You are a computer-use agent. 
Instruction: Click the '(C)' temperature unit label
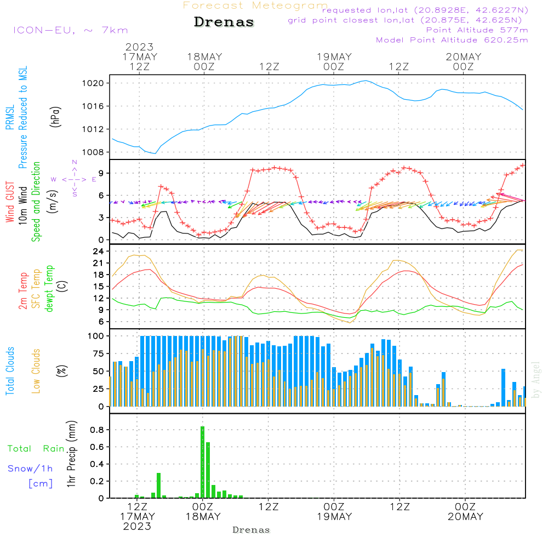tap(62, 287)
